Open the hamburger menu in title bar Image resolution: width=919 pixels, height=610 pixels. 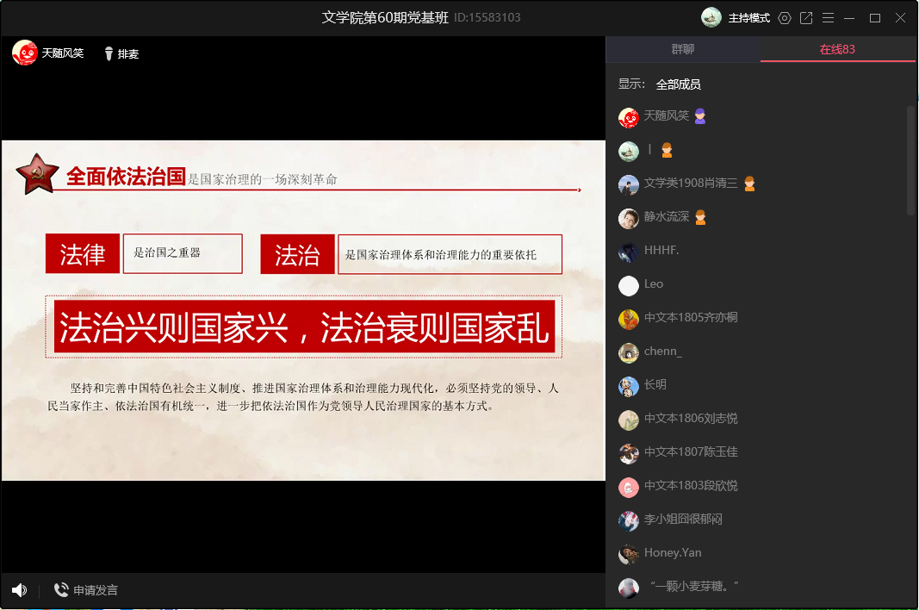828,18
